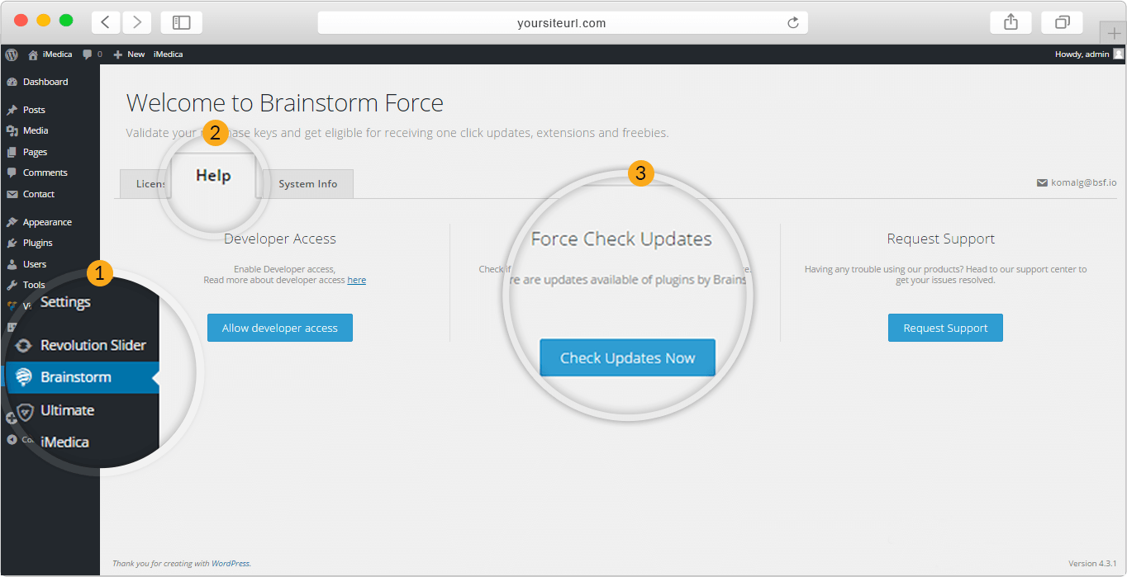Click the yoursiteurl.com address bar

[x=562, y=23]
